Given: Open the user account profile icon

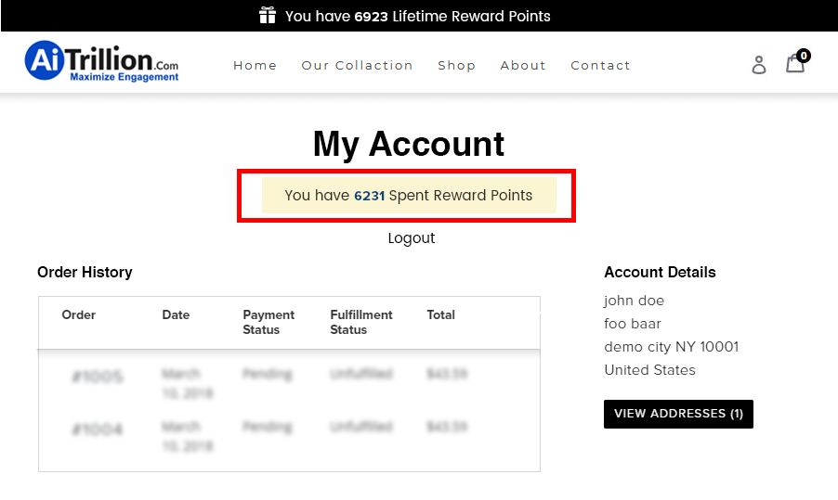Looking at the screenshot, I should pyautogui.click(x=759, y=64).
